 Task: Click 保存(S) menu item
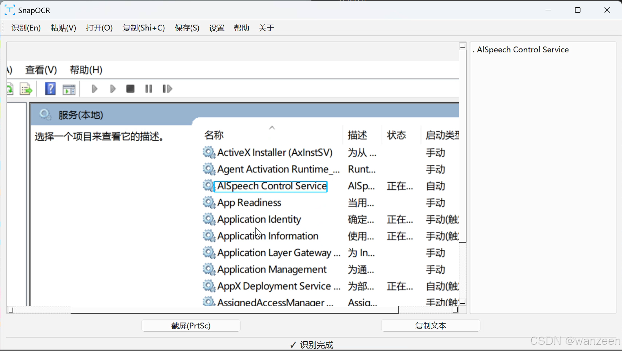pyautogui.click(x=187, y=28)
